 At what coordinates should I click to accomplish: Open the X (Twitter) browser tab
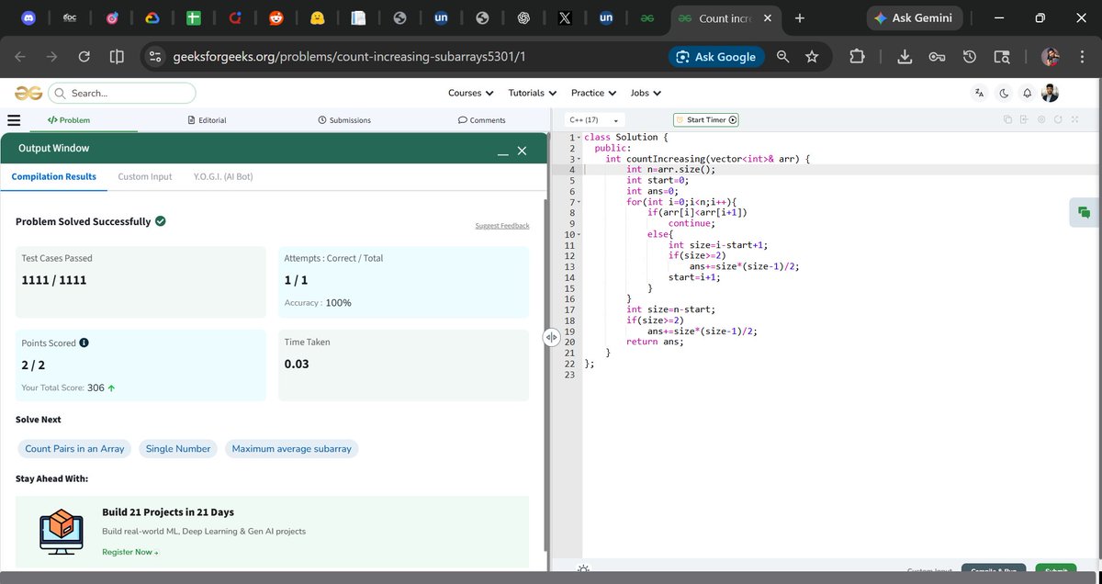coord(565,18)
